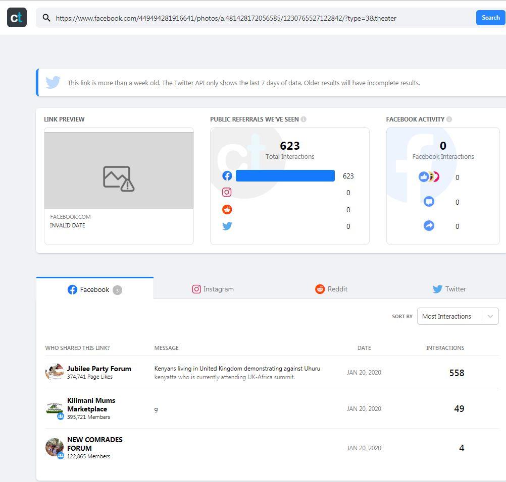506x482 pixels.
Task: Click the Jan 20, 2020 date for Jubilee Party Forum
Action: [364, 373]
